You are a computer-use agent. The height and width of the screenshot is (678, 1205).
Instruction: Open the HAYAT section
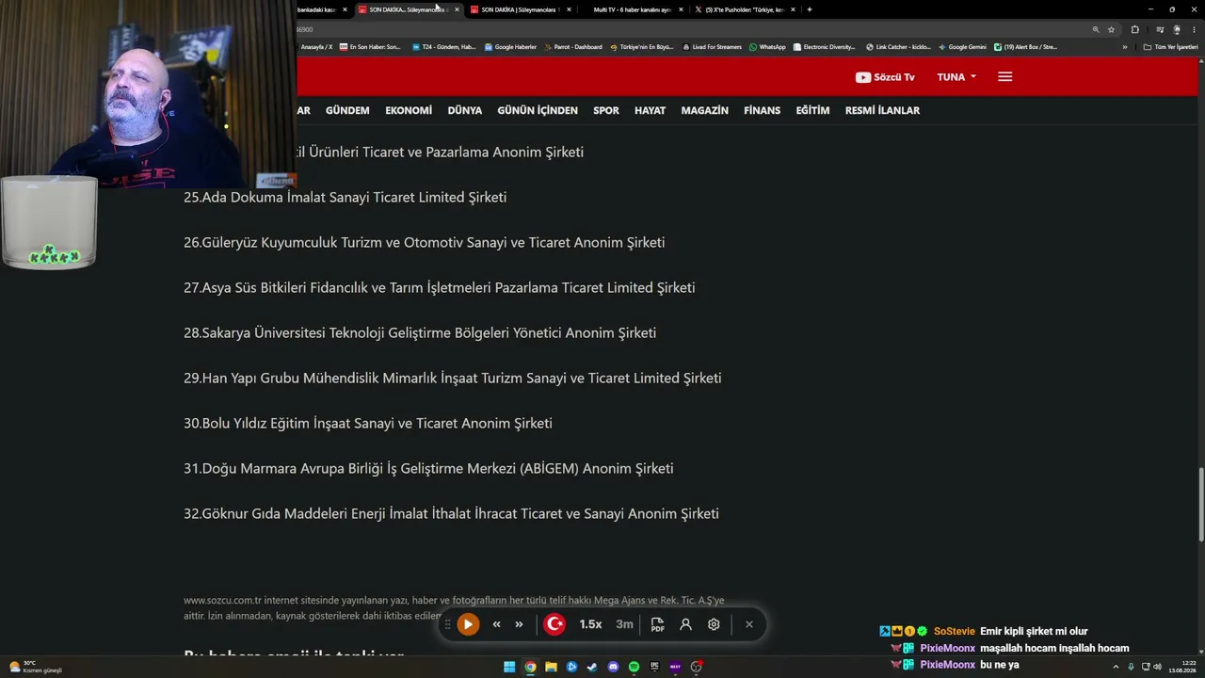pyautogui.click(x=650, y=110)
